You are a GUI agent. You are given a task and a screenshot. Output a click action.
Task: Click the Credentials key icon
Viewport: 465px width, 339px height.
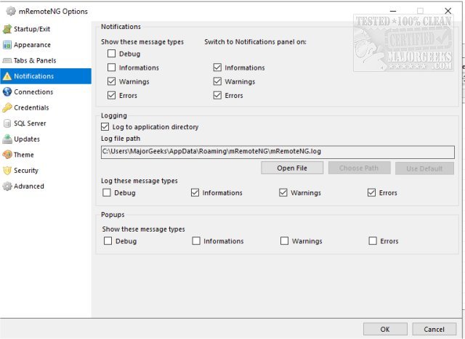(7, 107)
